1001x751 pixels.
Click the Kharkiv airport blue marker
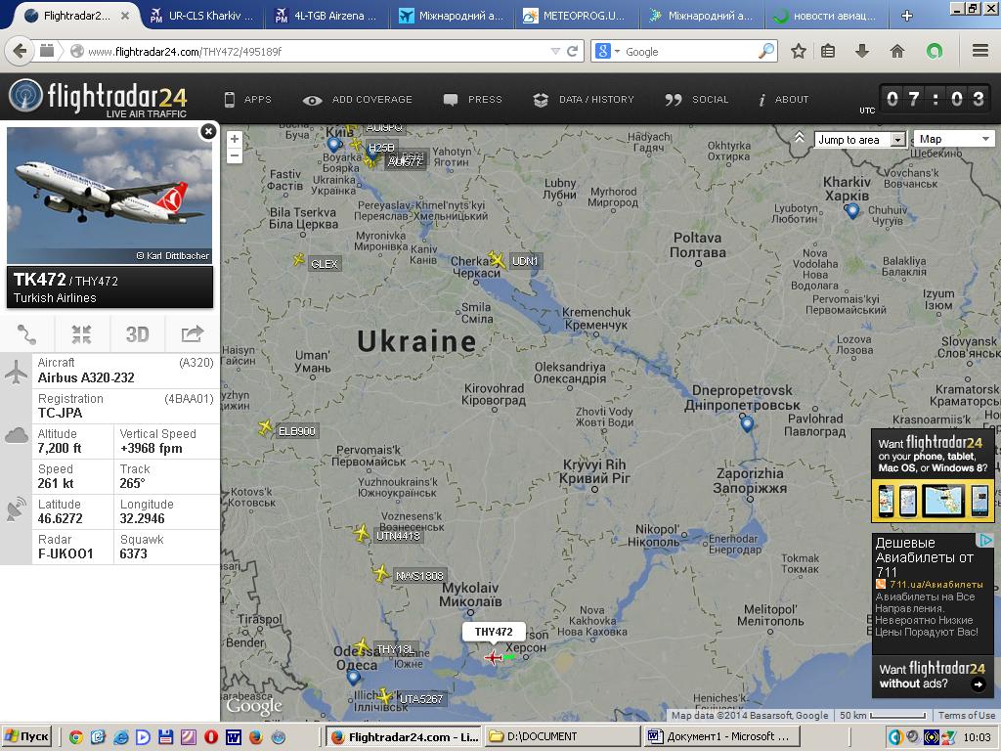click(x=852, y=210)
